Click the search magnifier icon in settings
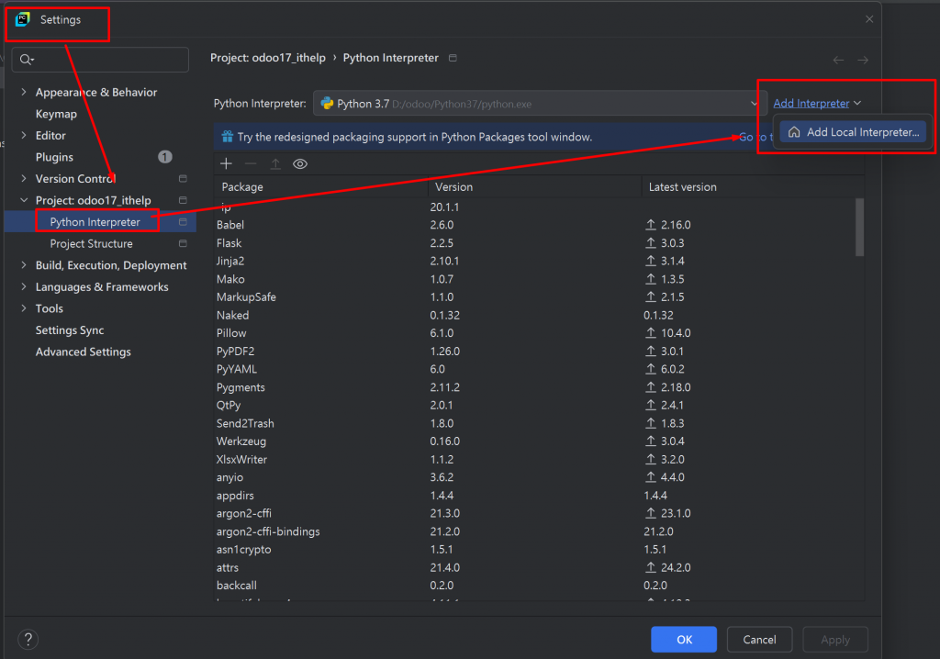Viewport: 940px width, 659px height. point(27,60)
